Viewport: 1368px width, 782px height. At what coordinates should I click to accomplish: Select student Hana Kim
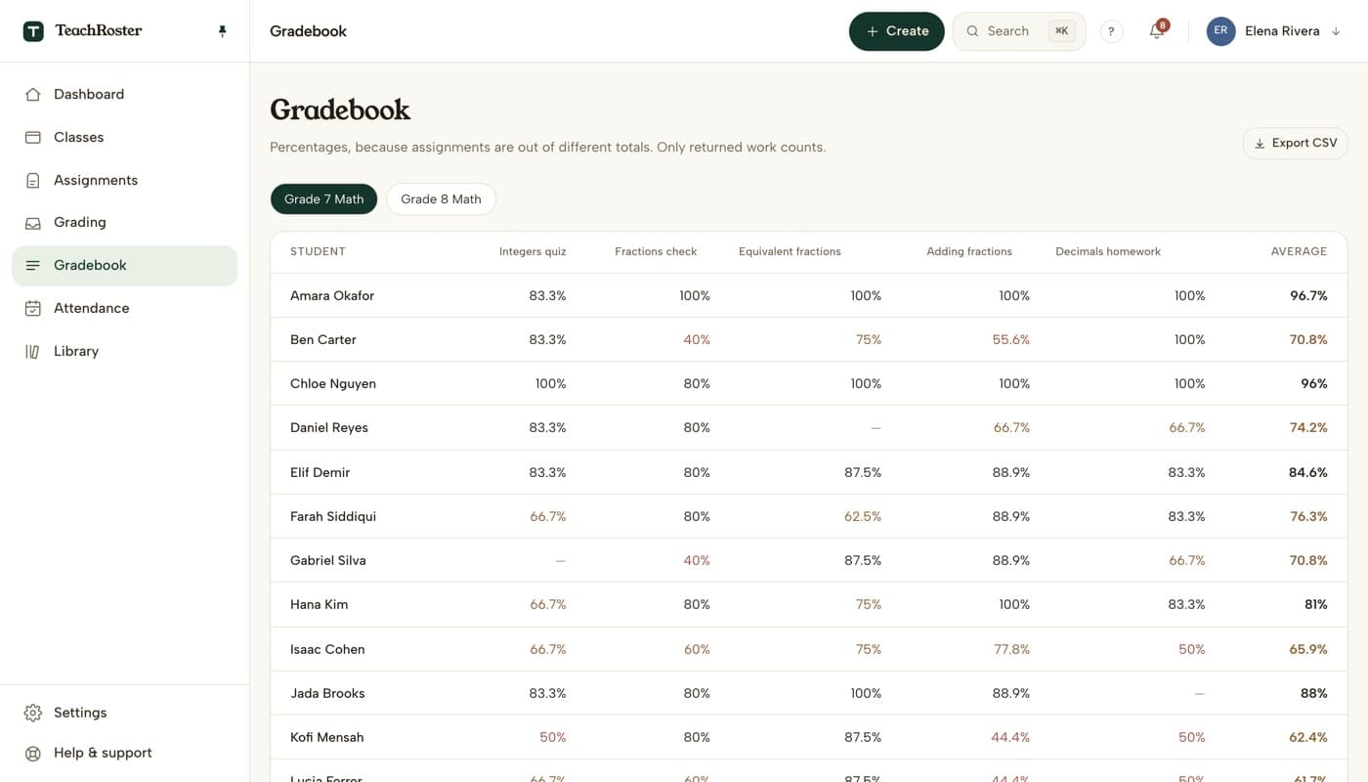(319, 605)
